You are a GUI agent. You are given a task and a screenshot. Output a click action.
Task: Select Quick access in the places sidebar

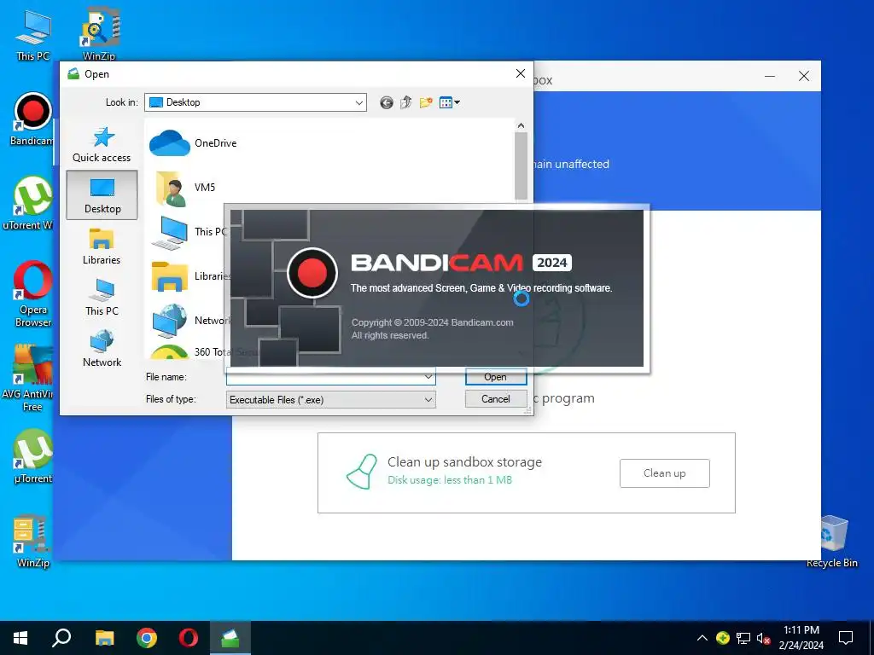pos(102,145)
